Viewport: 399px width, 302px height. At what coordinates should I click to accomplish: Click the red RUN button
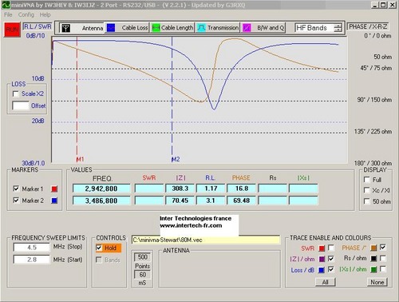[12, 30]
